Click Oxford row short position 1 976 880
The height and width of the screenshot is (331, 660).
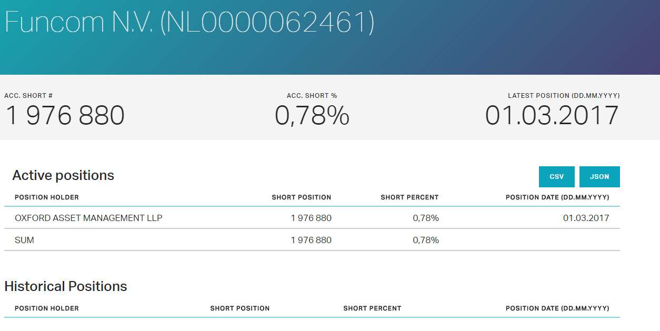coord(311,218)
